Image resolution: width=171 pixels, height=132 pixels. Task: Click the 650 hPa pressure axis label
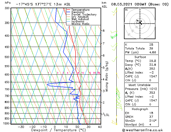tap(8, 82)
